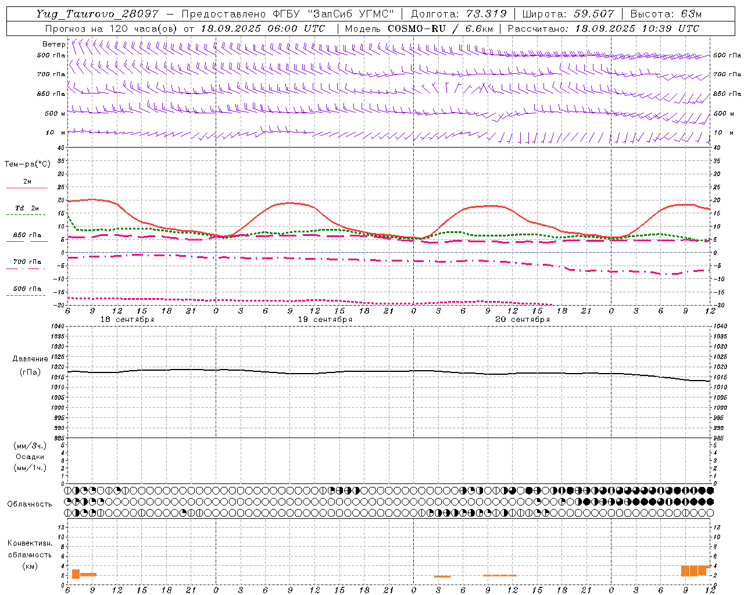Image resolution: width=744 pixels, height=595 pixels.
Task: Select the text ФГБУ "ЗапСиб УГМС"
Action: pyautogui.click(x=333, y=14)
